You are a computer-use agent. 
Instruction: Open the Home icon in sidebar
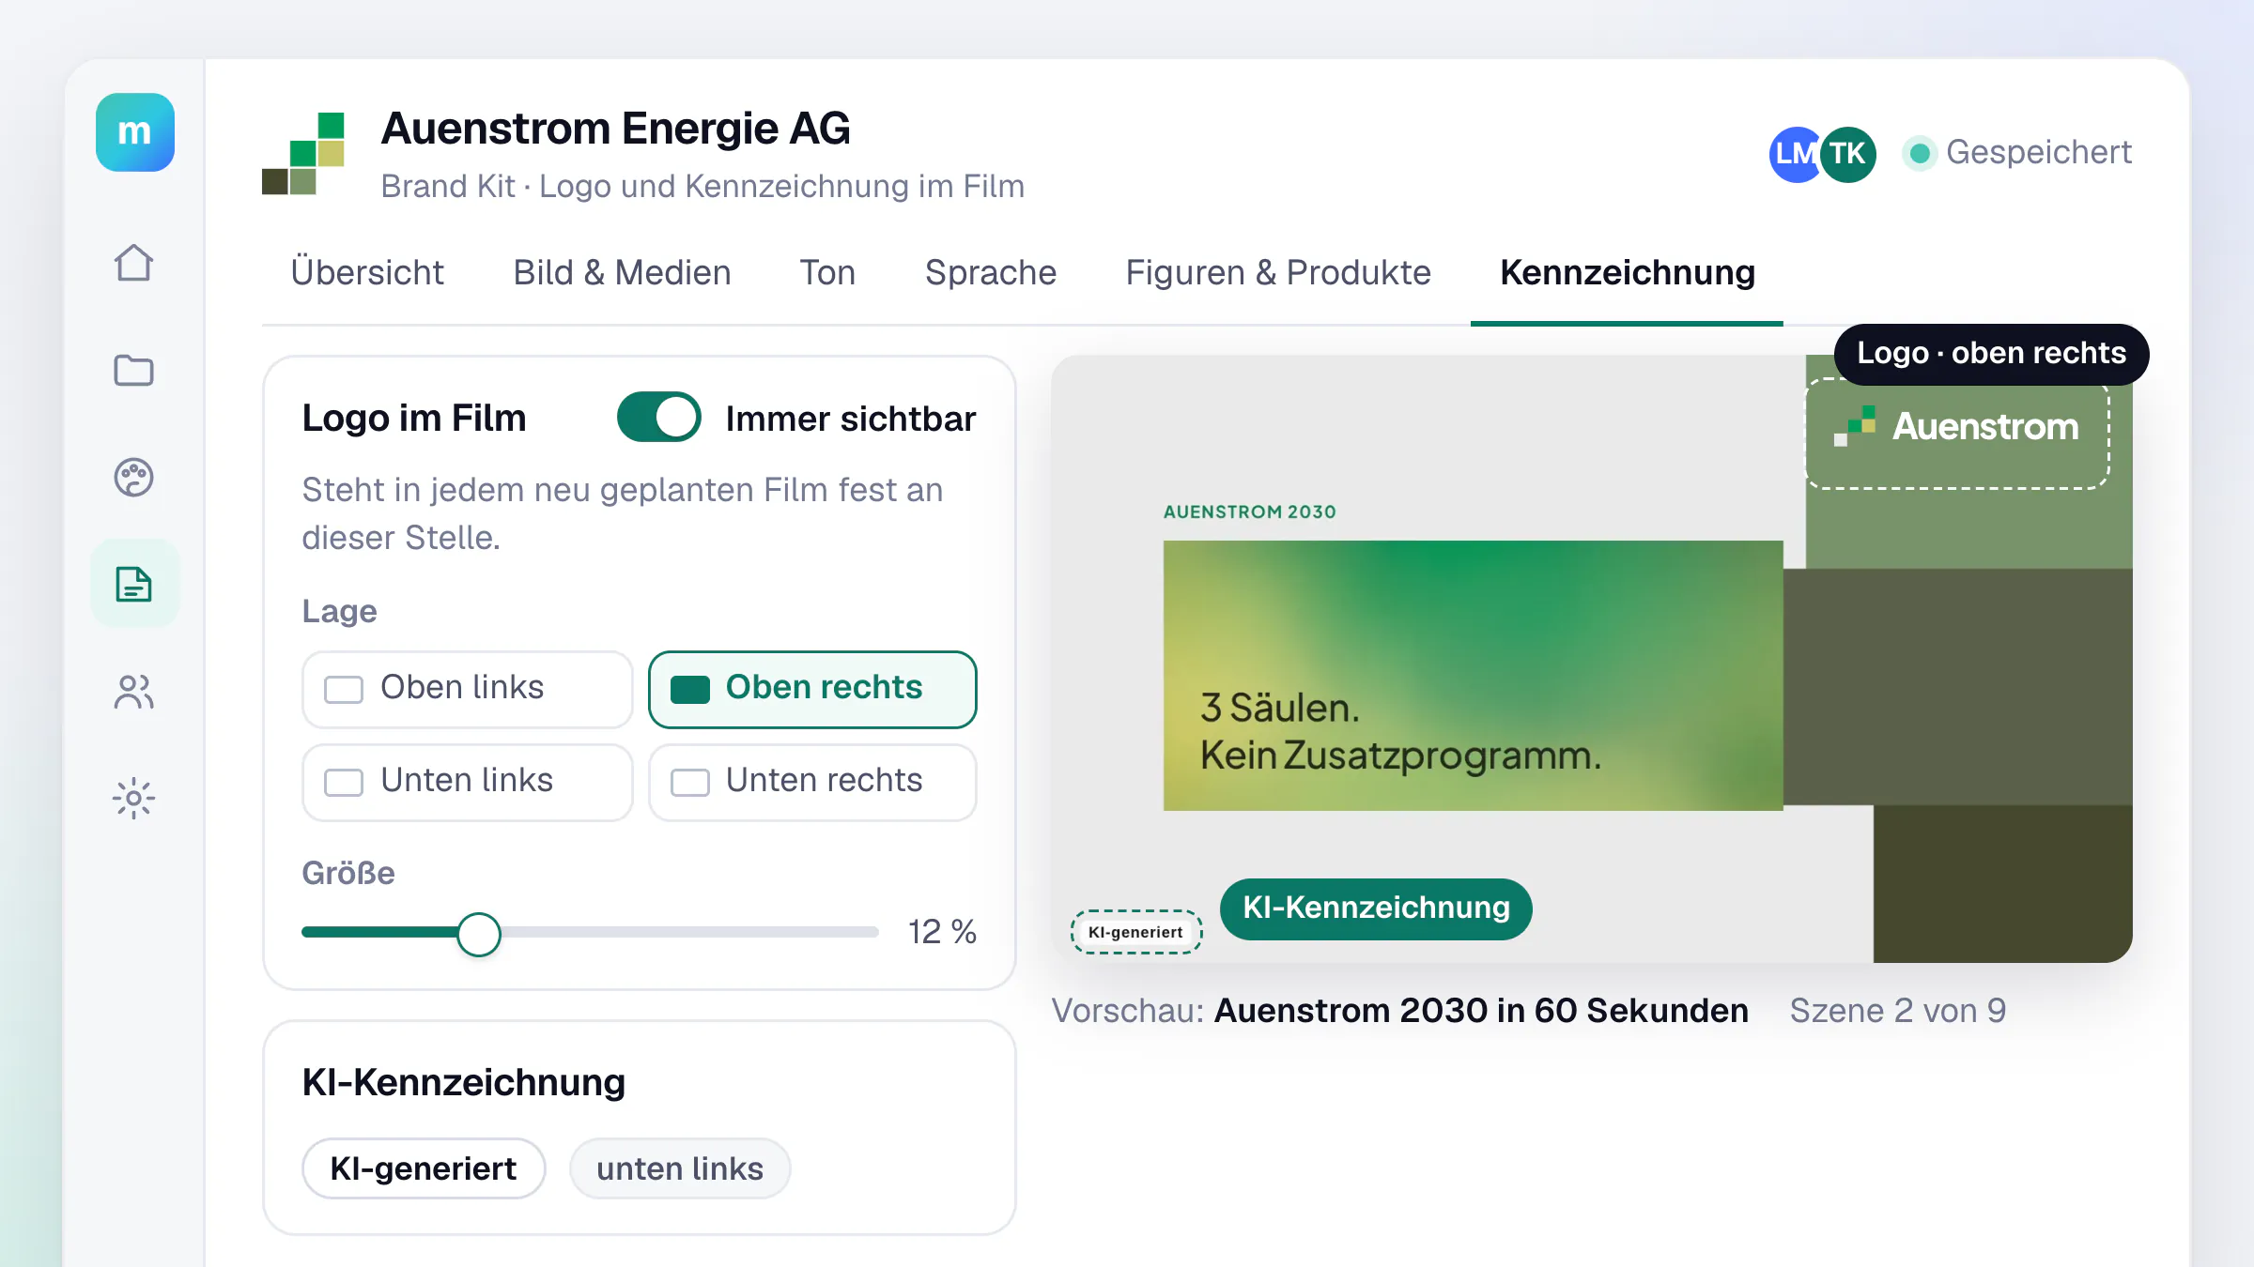click(133, 263)
